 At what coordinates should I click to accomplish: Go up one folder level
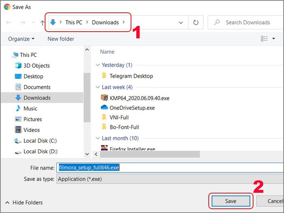(42, 23)
